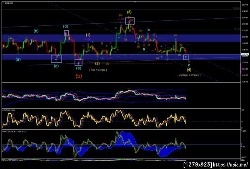250x169 pixels.
Task: Click the cyan (b) wave label
Action: coord(36,31)
